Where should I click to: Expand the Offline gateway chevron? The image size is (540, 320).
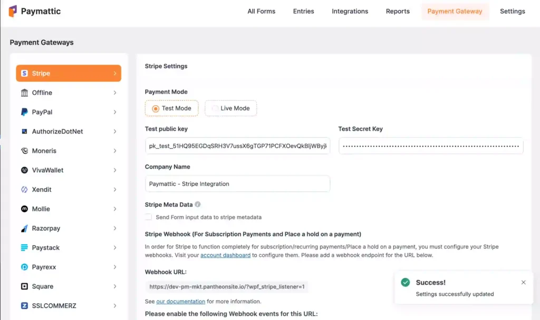pos(114,93)
